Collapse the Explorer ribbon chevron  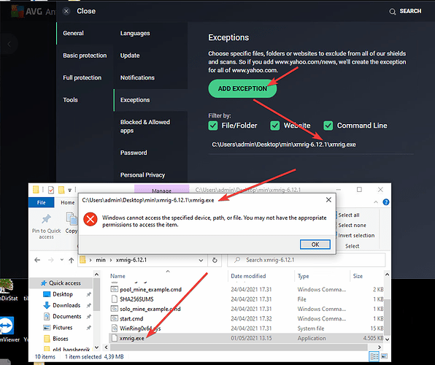pos(376,202)
